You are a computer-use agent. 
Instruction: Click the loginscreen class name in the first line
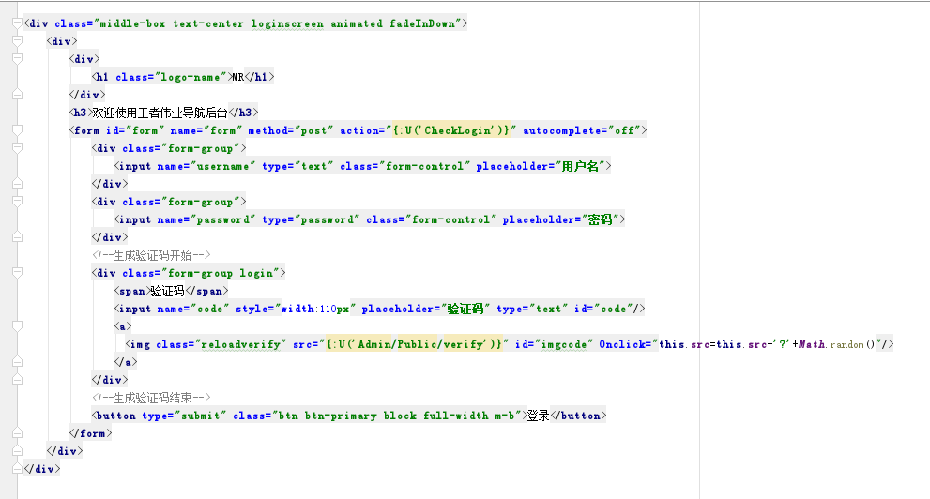tap(287, 23)
